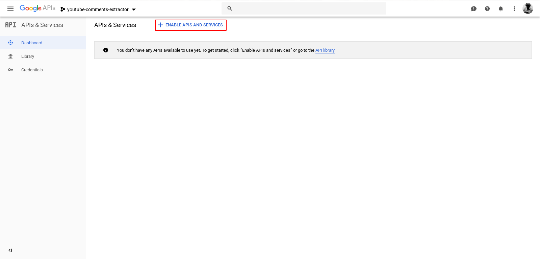Click the magnifying glass search icon
Screen dimensions: 540x259
click(x=230, y=8)
